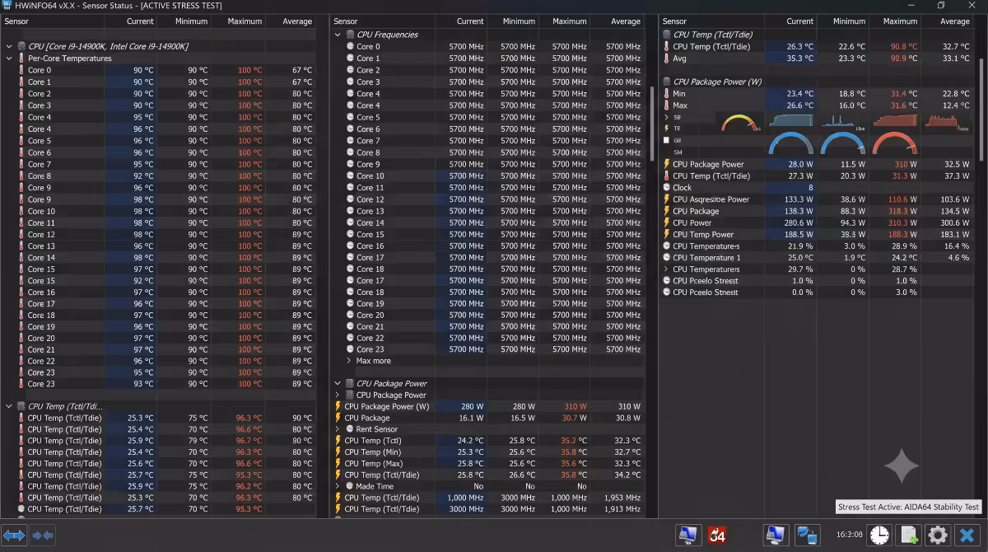Click the networked computers icon

807,536
